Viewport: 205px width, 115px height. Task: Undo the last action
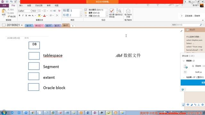point(12,2)
